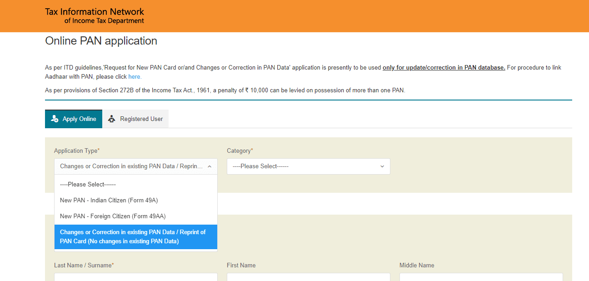Click the Application Type field label
Viewport: 589px width, 281px height.
(76, 151)
